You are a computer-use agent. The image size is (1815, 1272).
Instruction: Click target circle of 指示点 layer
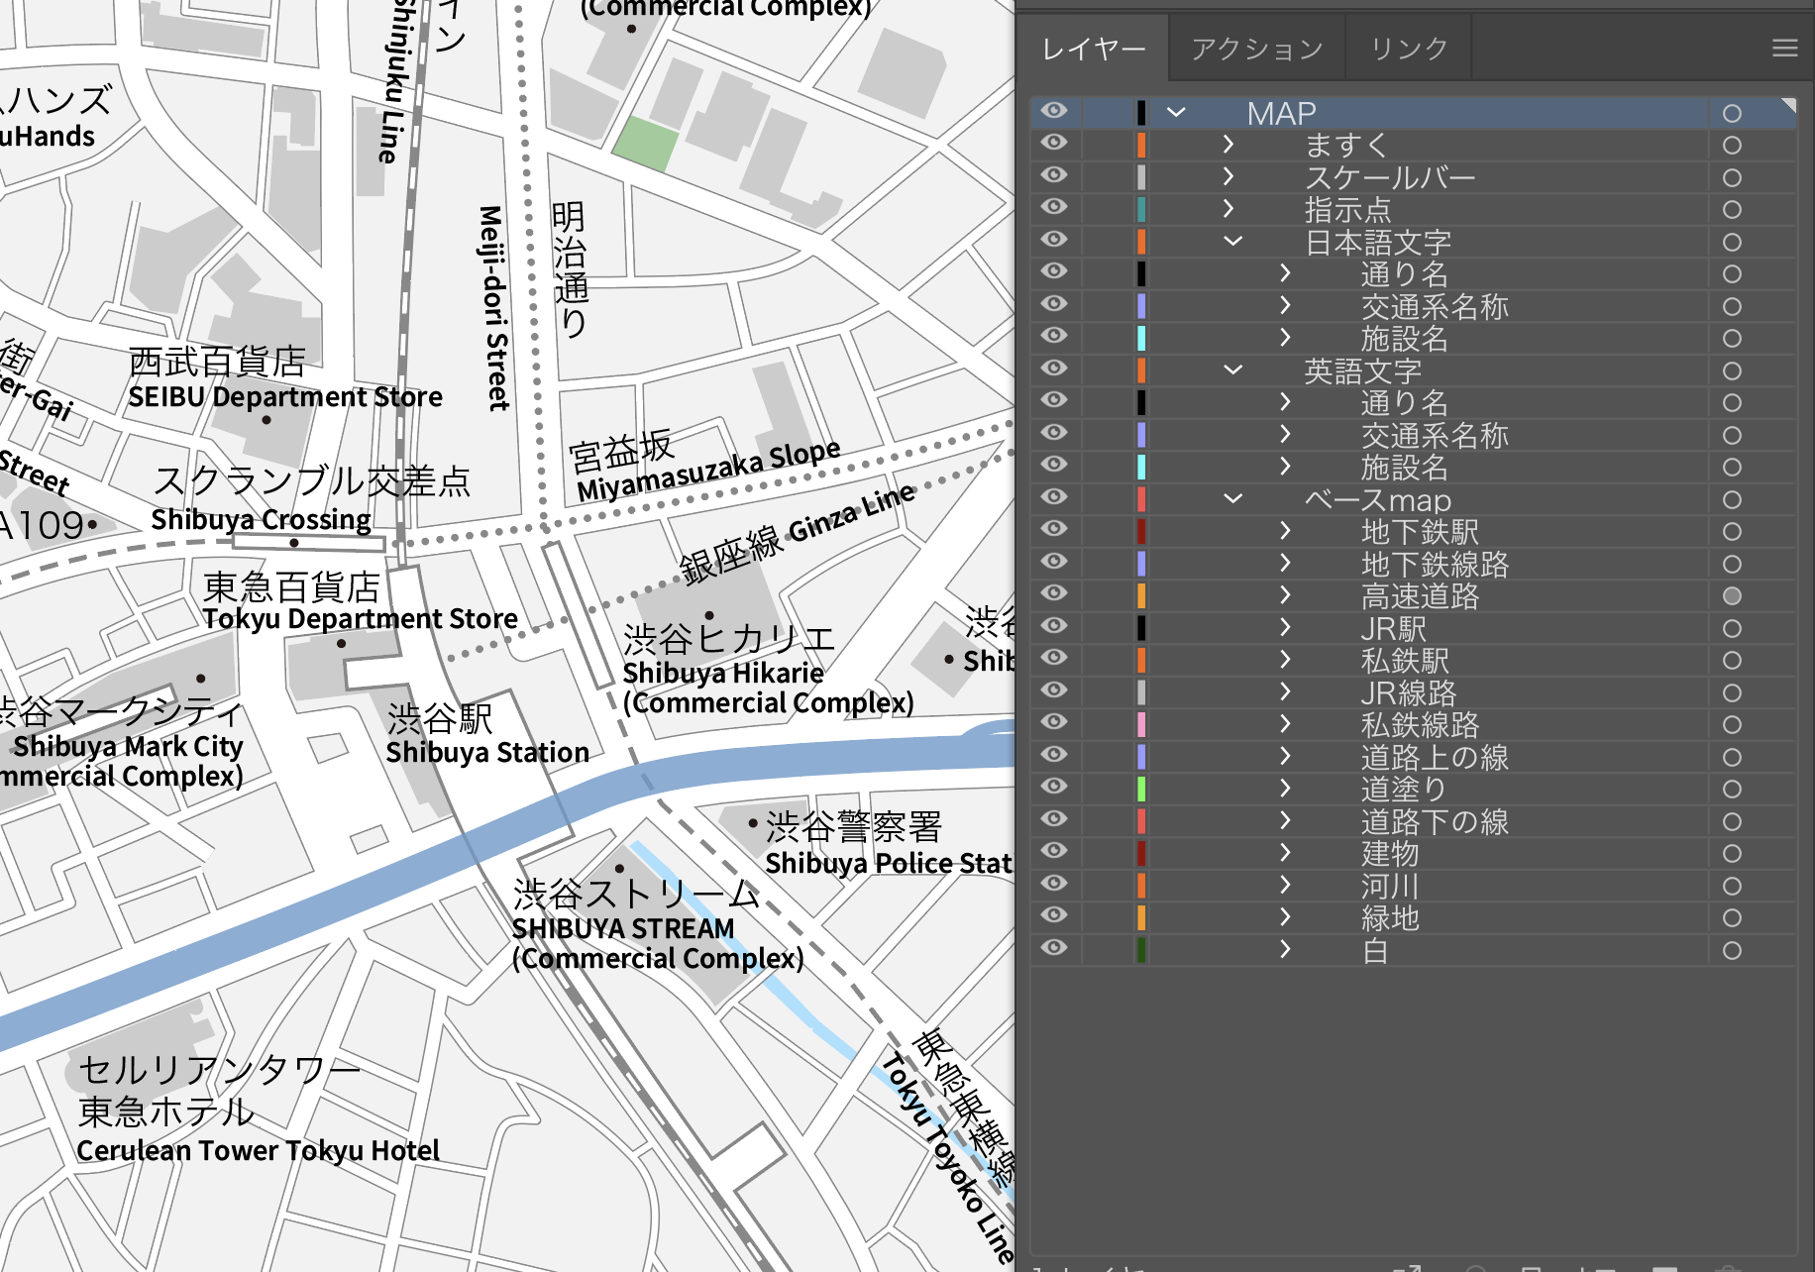click(1732, 210)
